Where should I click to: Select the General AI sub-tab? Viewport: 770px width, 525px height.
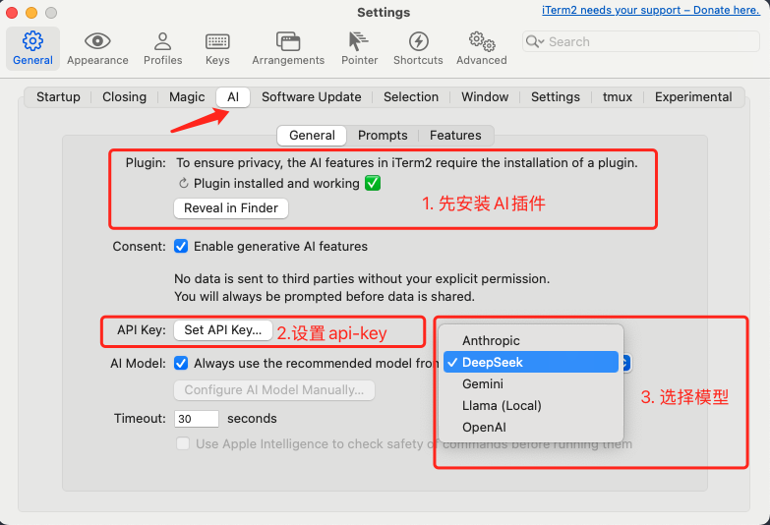coord(312,135)
